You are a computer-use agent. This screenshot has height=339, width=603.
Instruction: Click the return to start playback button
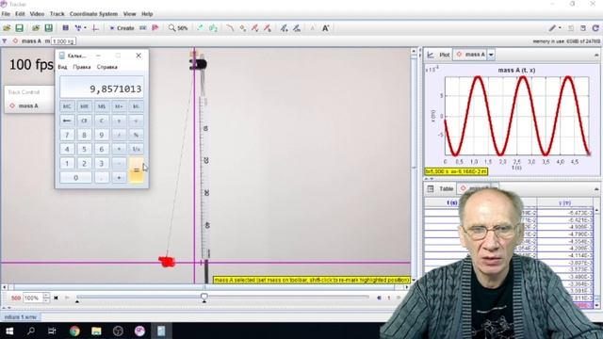pos(57,298)
